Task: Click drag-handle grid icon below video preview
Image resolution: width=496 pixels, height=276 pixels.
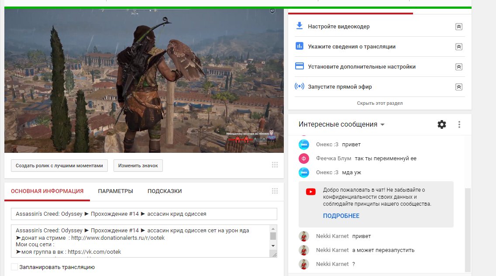Action: pyautogui.click(x=275, y=165)
